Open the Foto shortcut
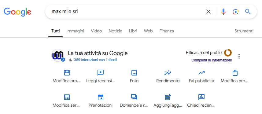 pos(134,76)
